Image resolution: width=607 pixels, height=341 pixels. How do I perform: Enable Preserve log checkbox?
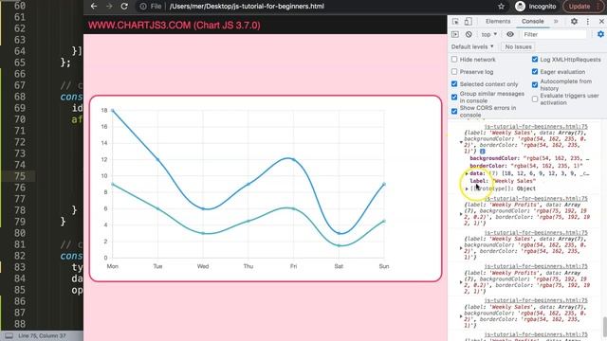coord(454,72)
